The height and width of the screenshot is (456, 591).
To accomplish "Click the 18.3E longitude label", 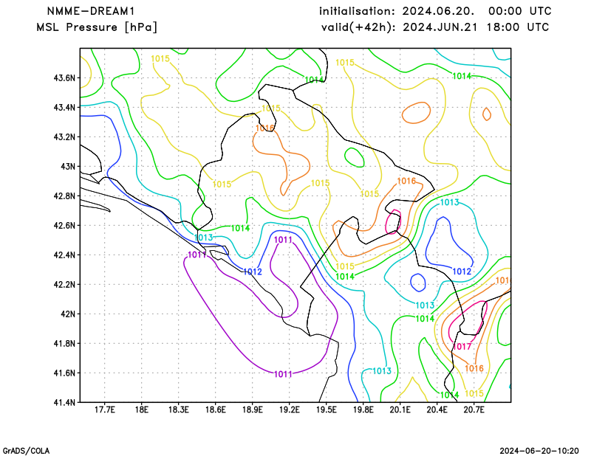I will pos(178,410).
